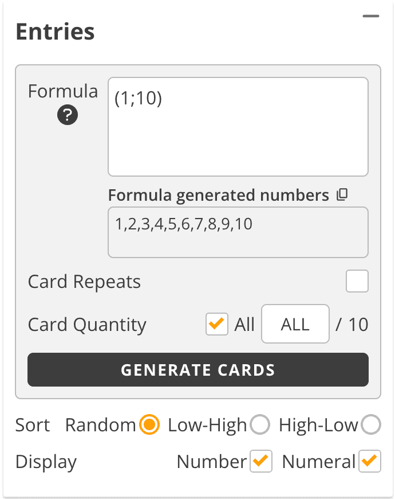Disable the Number display option

260,461
